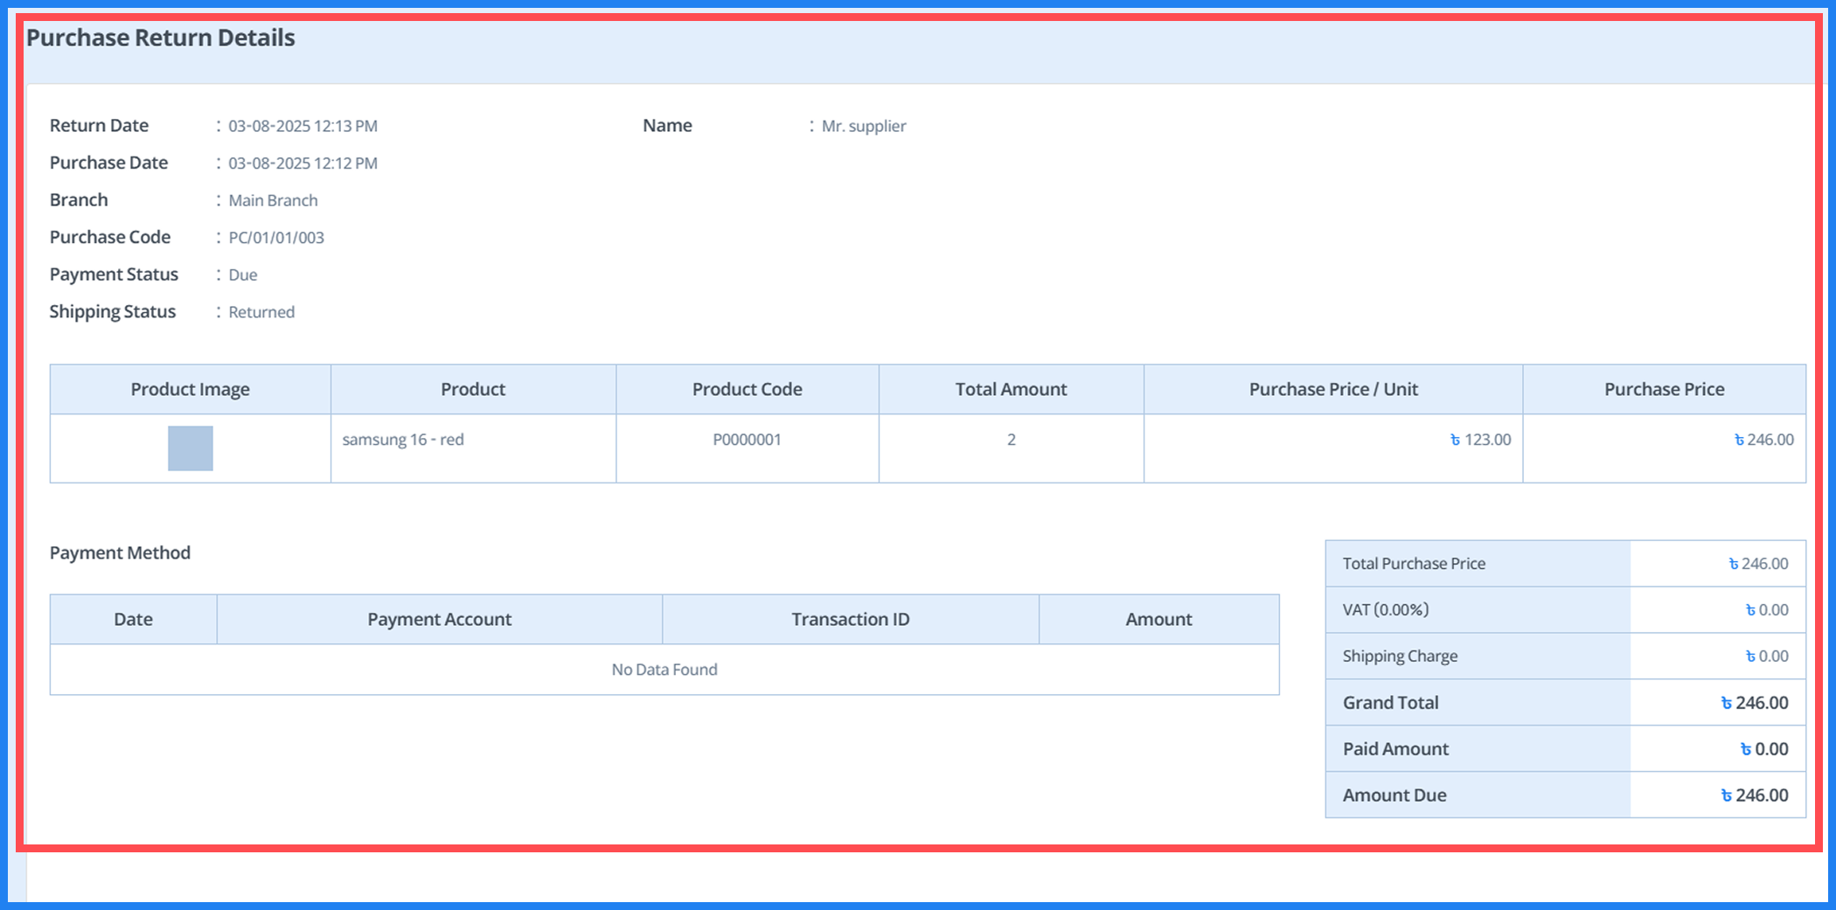Select the Product Image column header
Image resolution: width=1836 pixels, height=910 pixels.
click(x=190, y=389)
